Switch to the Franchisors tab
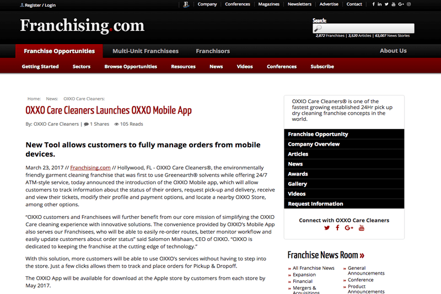The image size is (441, 294). [x=213, y=51]
